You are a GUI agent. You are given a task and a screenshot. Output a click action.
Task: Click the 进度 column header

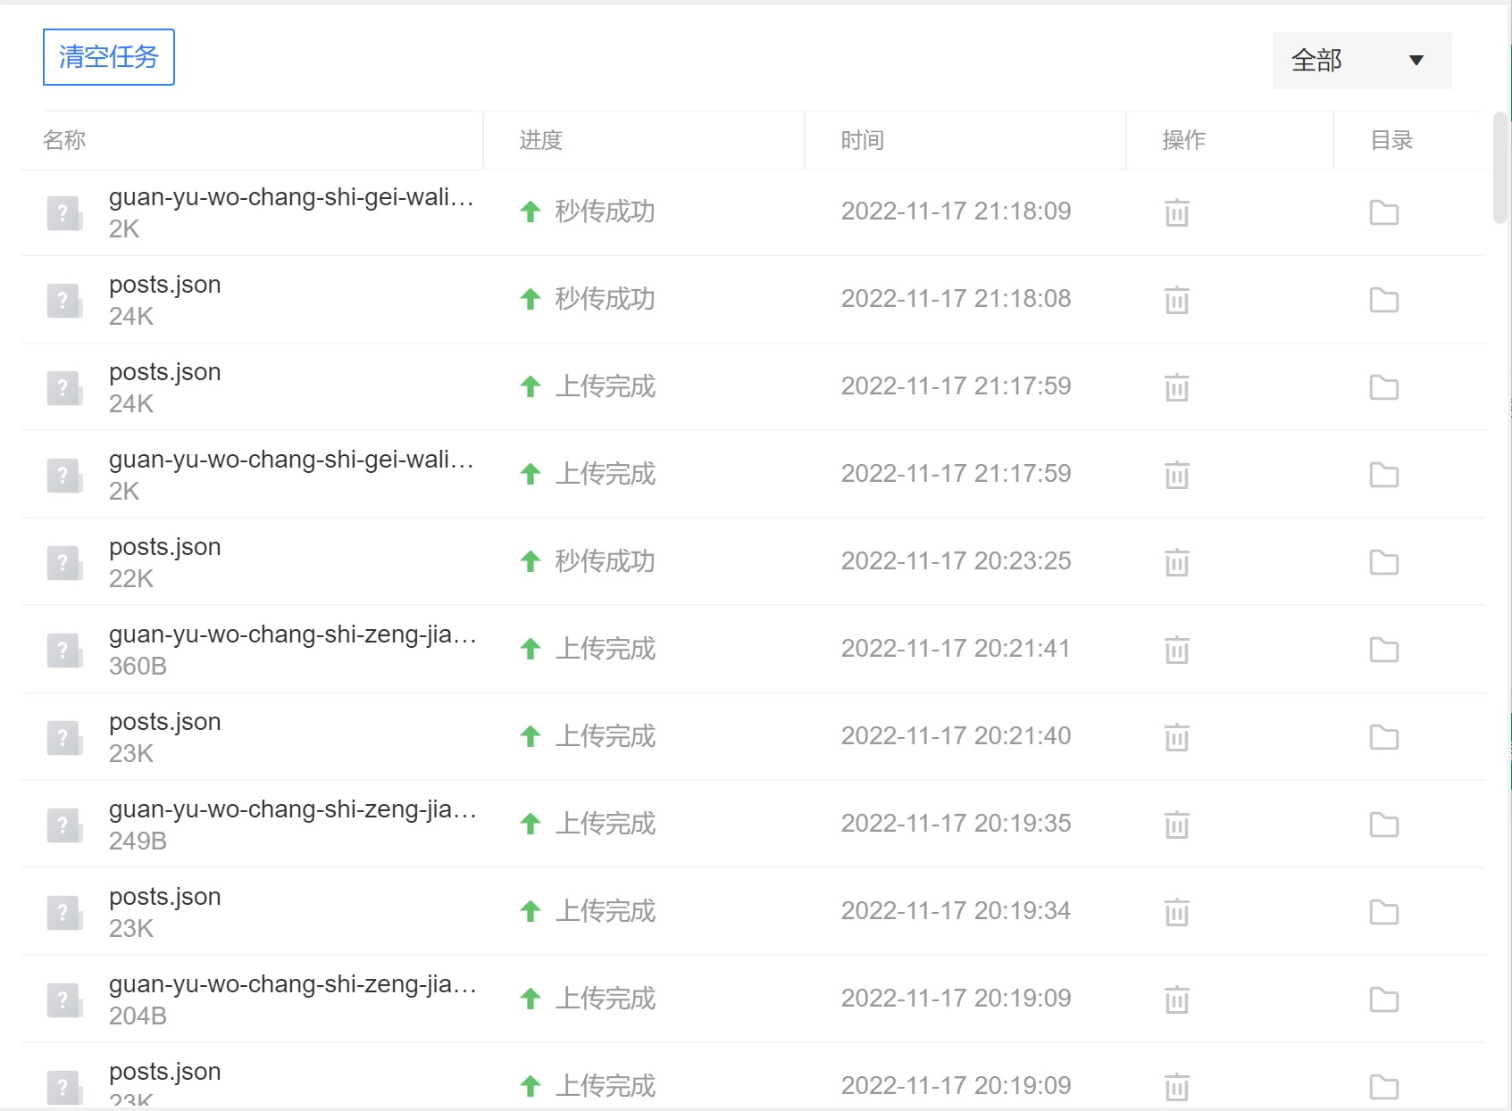tap(540, 140)
